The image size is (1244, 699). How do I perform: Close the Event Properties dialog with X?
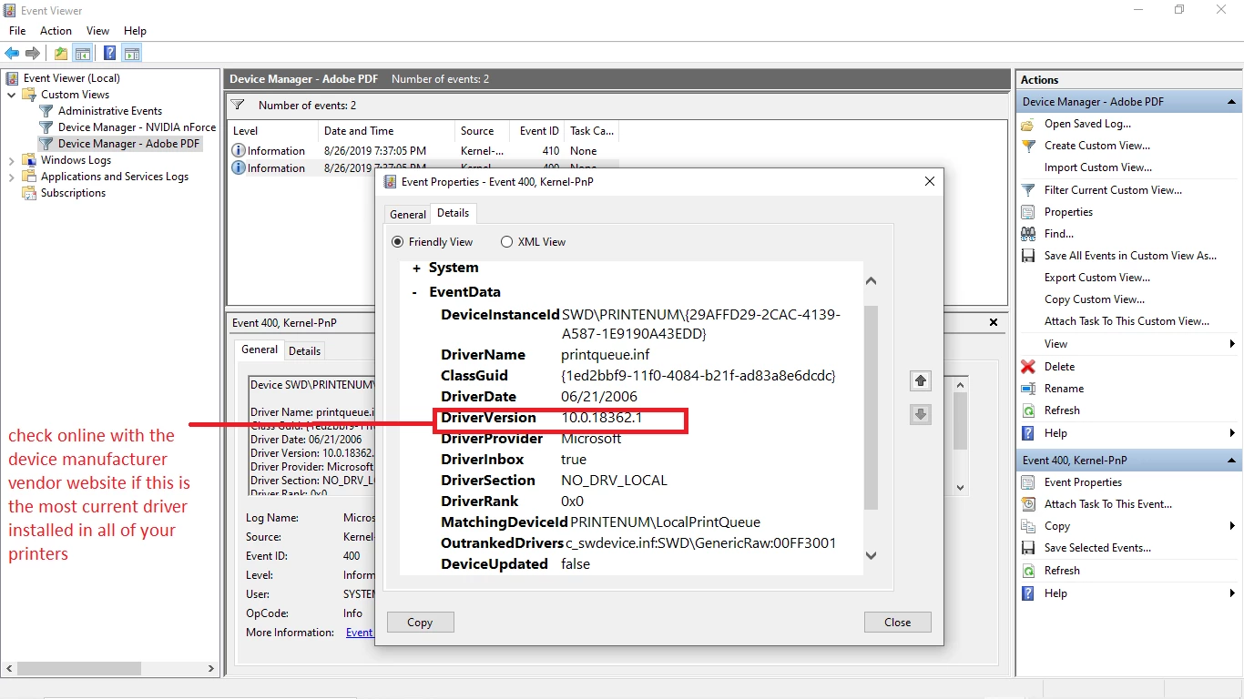tap(930, 181)
